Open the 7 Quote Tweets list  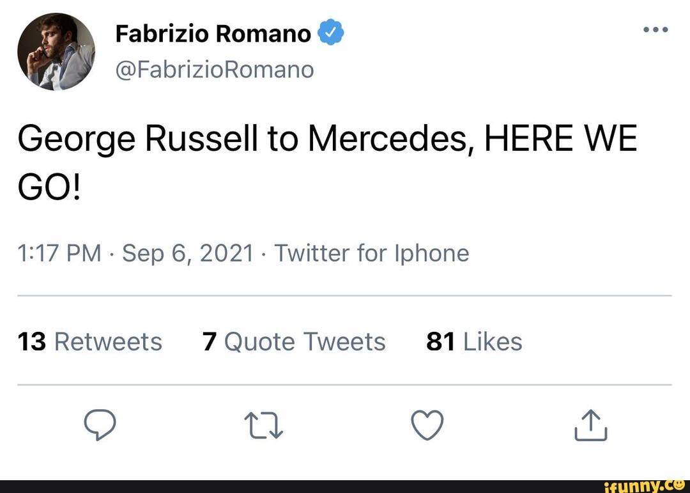point(294,341)
